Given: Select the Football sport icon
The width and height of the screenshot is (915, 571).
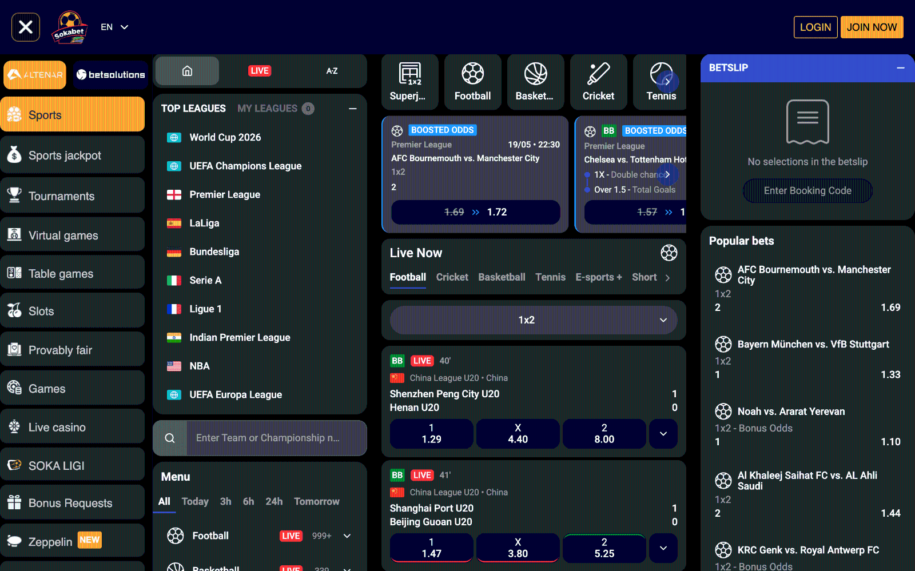Looking at the screenshot, I should click(473, 81).
